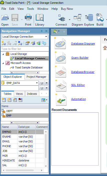Open the Help menu

[x=54, y=9]
